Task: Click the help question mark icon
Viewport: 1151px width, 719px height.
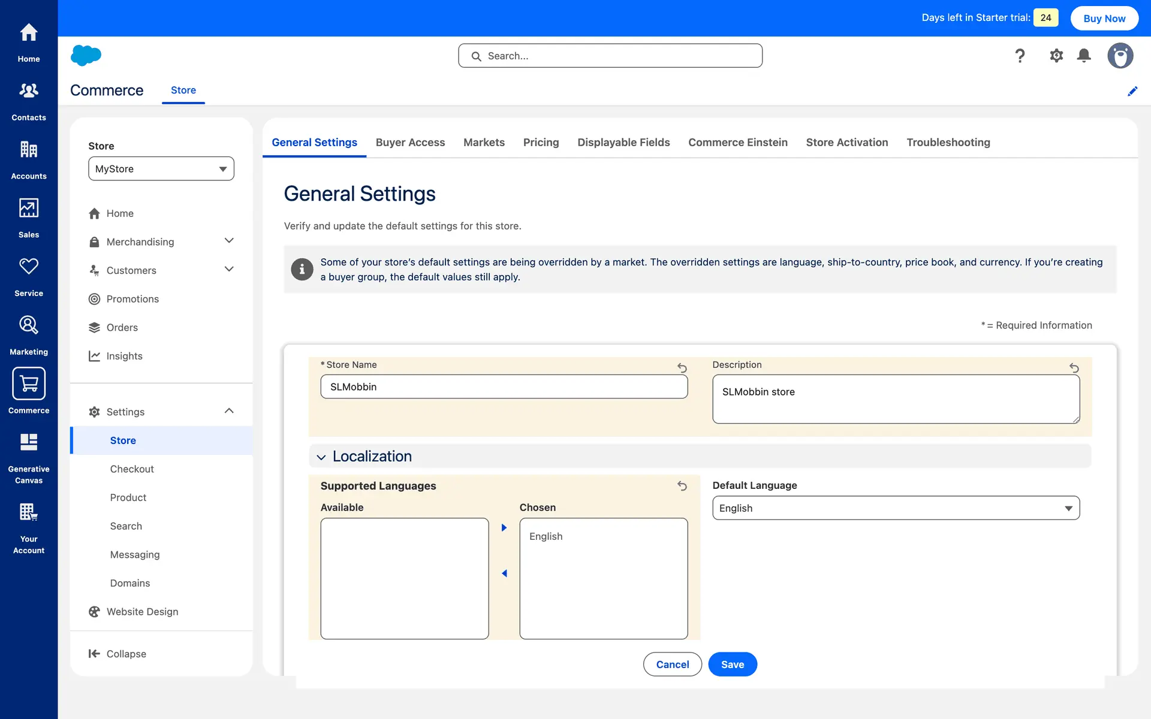Action: point(1020,56)
